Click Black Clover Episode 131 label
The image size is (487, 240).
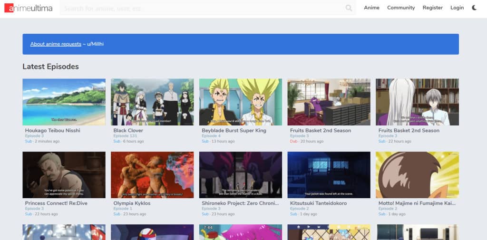pyautogui.click(x=125, y=136)
